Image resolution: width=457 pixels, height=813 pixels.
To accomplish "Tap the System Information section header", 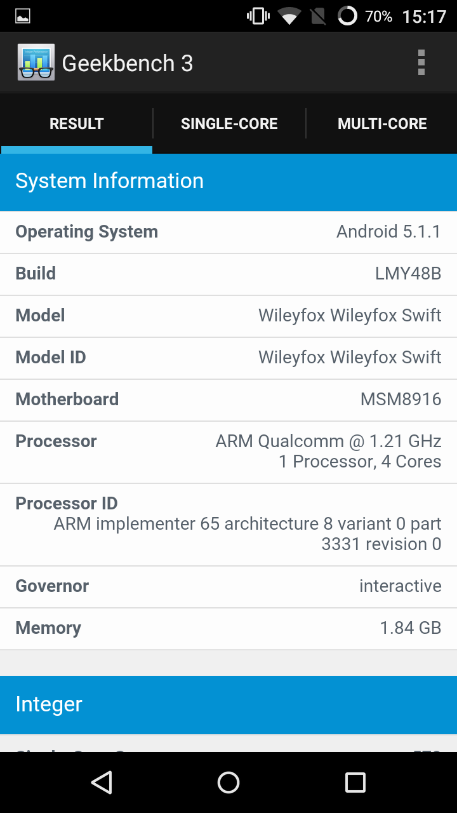I will tap(228, 182).
